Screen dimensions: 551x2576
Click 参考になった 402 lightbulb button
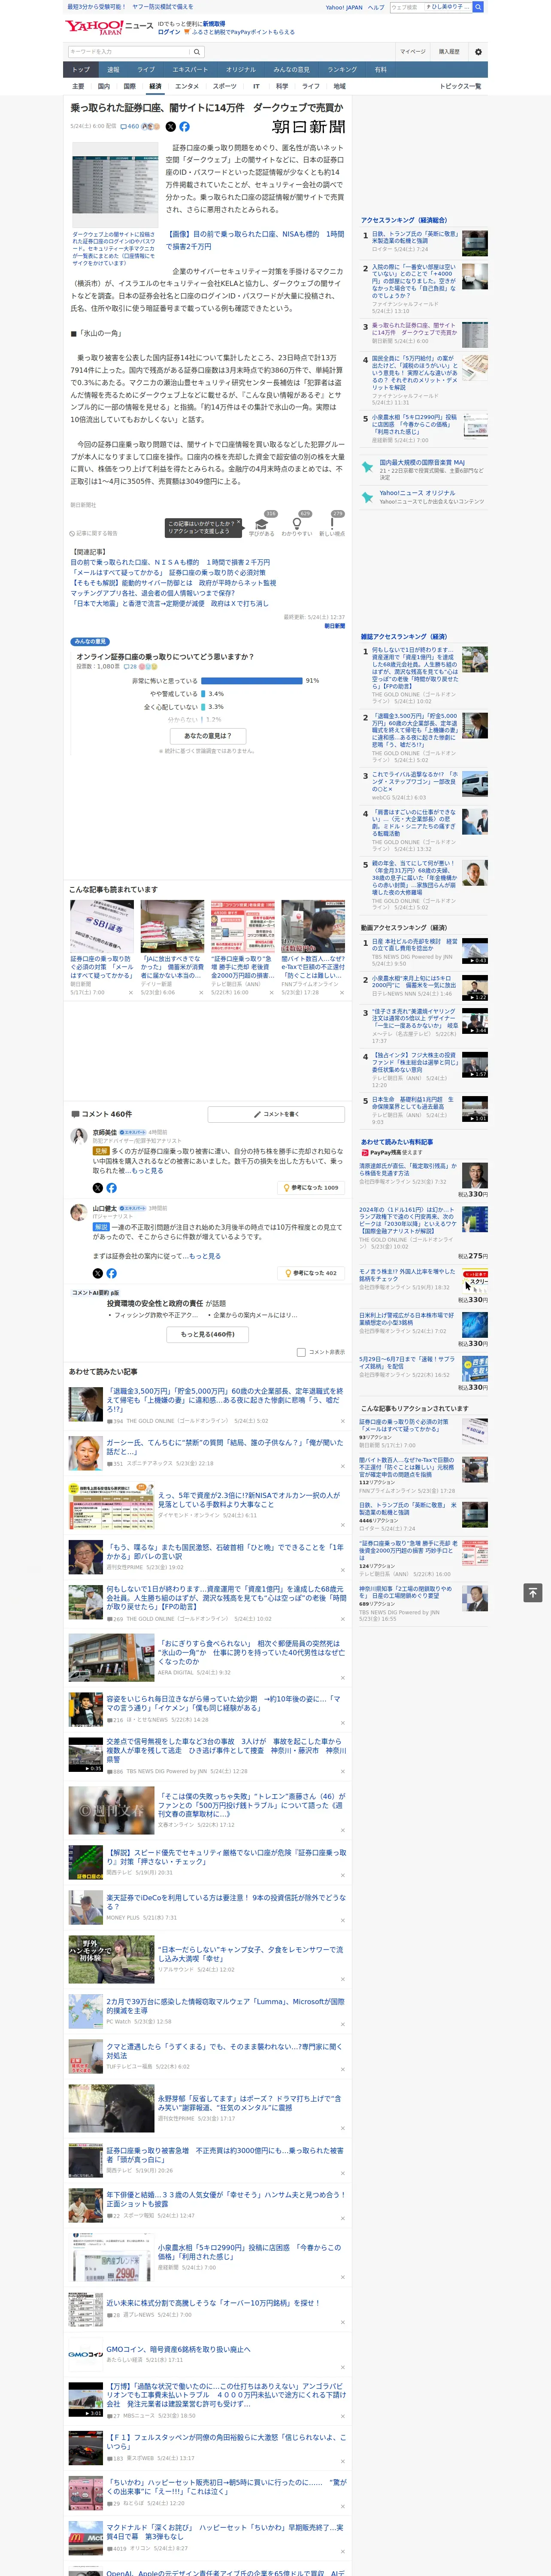(311, 1273)
